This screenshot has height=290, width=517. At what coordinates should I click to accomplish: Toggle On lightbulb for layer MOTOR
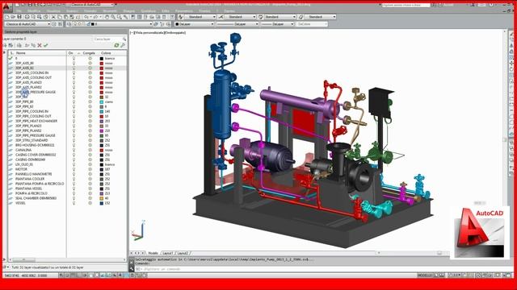pos(74,169)
